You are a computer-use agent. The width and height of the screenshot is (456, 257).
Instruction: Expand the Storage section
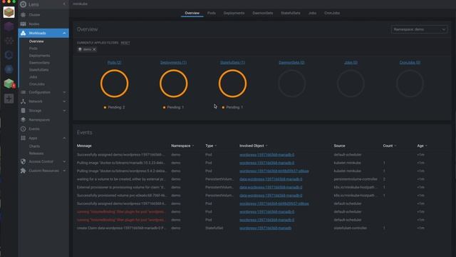point(43,111)
